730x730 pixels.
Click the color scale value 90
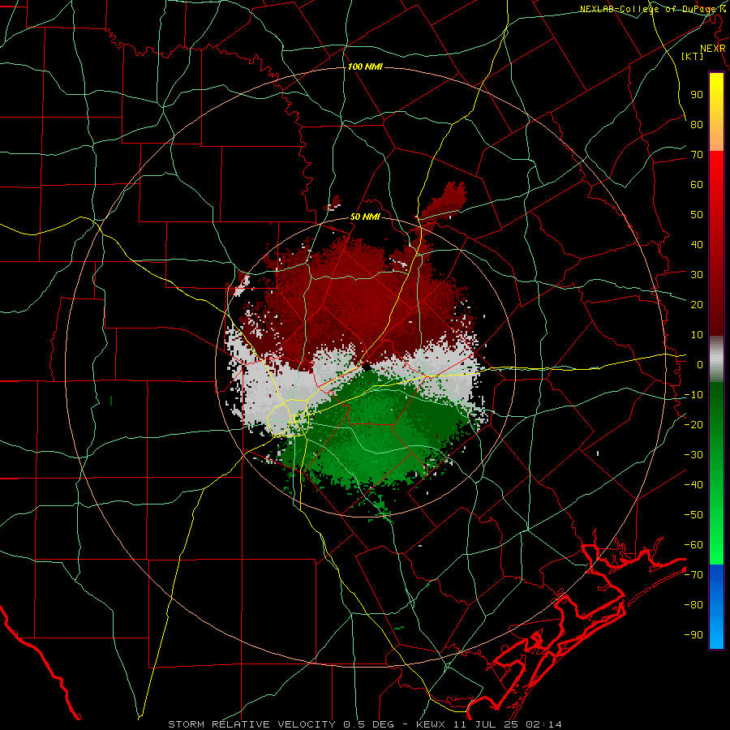point(697,95)
